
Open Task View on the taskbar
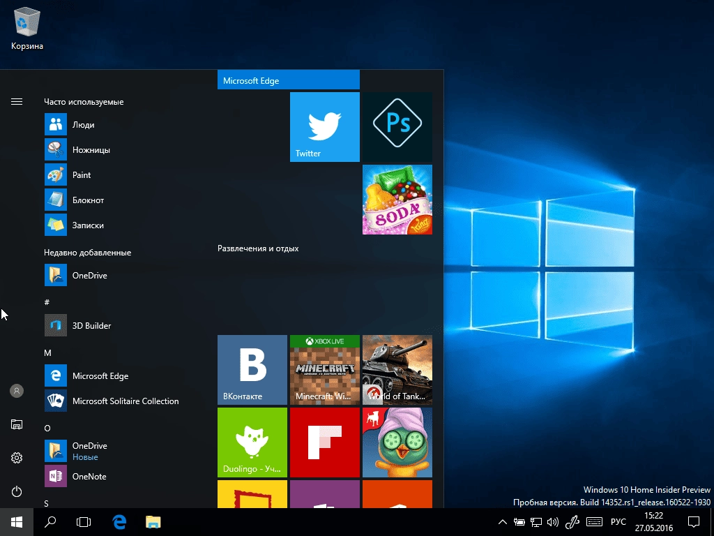point(84,522)
